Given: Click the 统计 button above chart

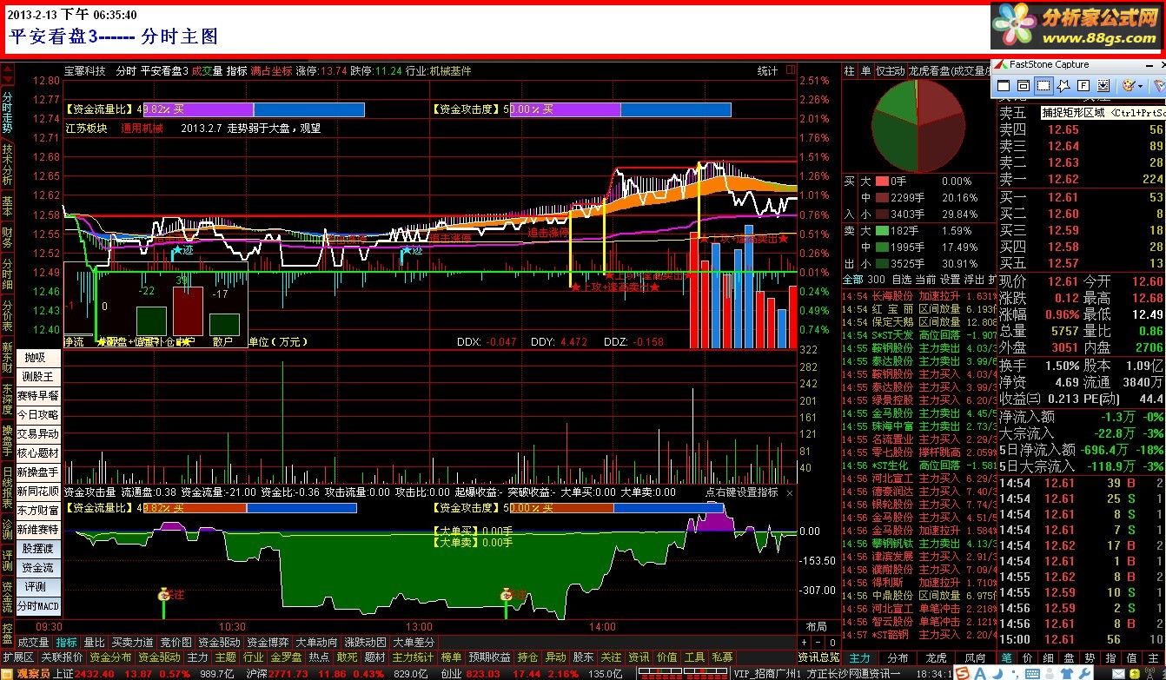Looking at the screenshot, I should [767, 70].
